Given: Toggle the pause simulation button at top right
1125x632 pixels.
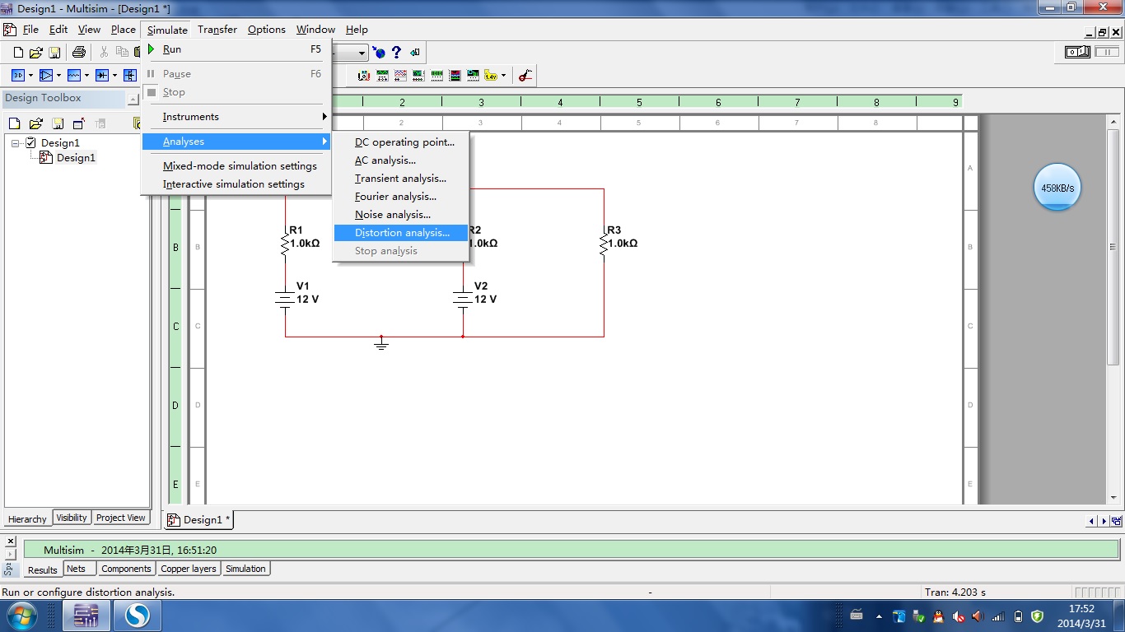Looking at the screenshot, I should [x=1107, y=52].
